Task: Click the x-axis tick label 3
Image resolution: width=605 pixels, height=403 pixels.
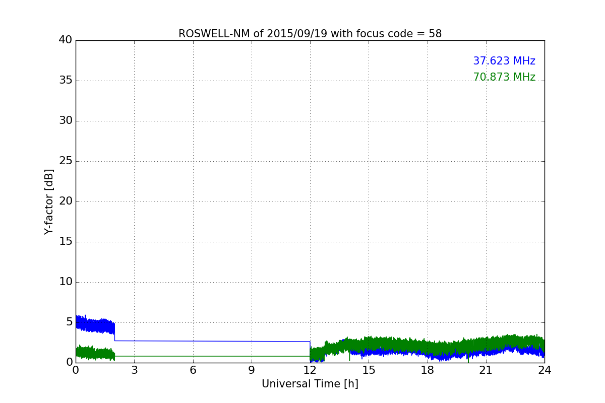Action: pos(134,370)
